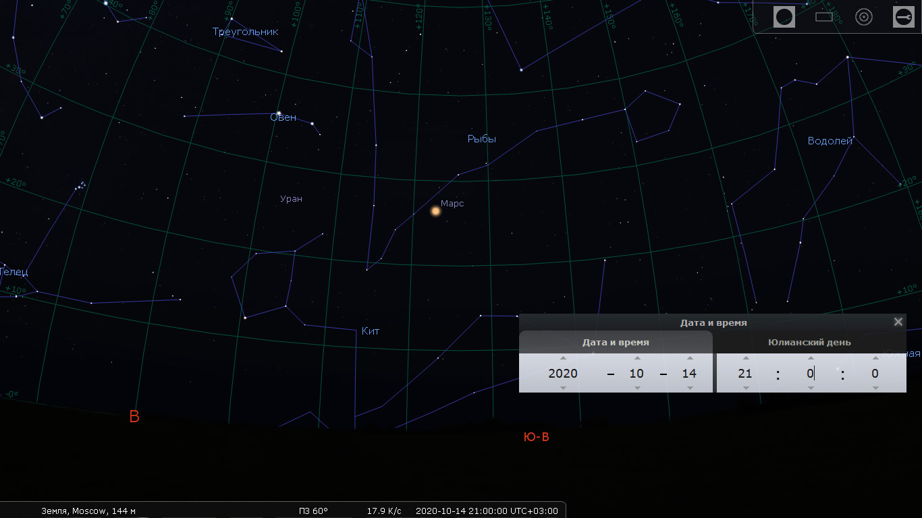This screenshot has height=518, width=922.
Task: Click status bar time 2020-10-14 21:00:00 UTC+03:00
Action: point(487,511)
